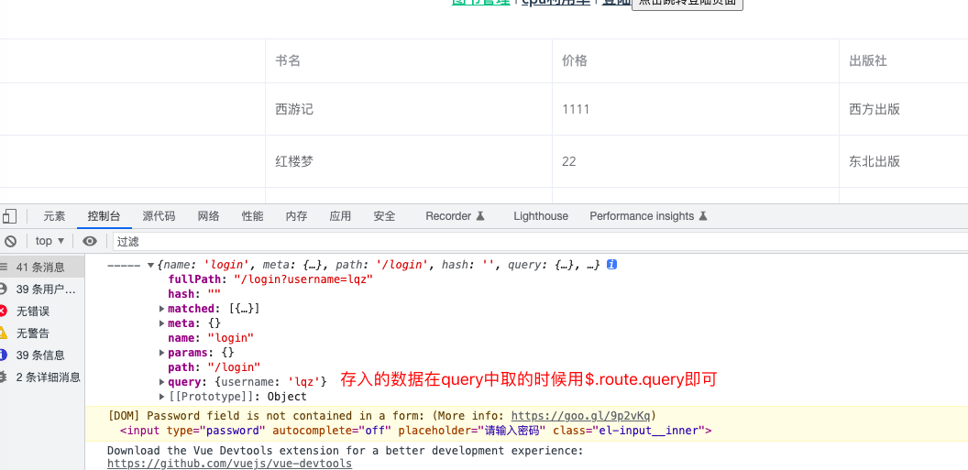The height and width of the screenshot is (470, 968).
Task: Collapse the logged route object
Action: (150, 265)
